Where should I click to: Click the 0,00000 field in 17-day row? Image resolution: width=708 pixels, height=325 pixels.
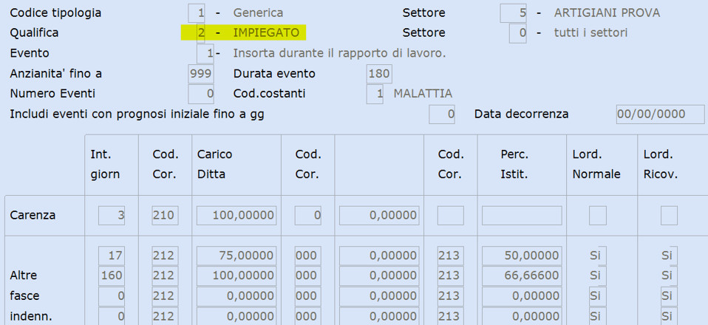379,256
